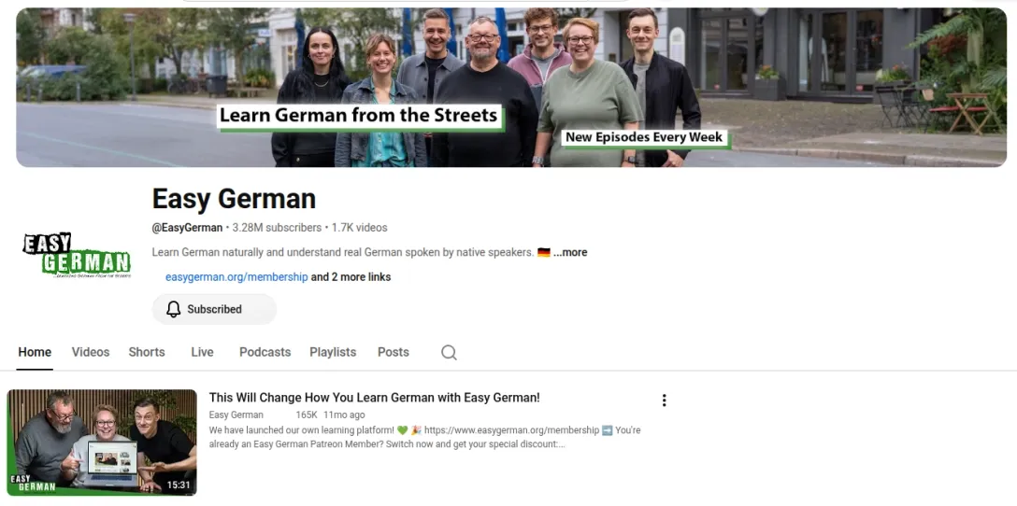Click the Easy German channel logo avatar
1017x506 pixels.
click(x=78, y=255)
